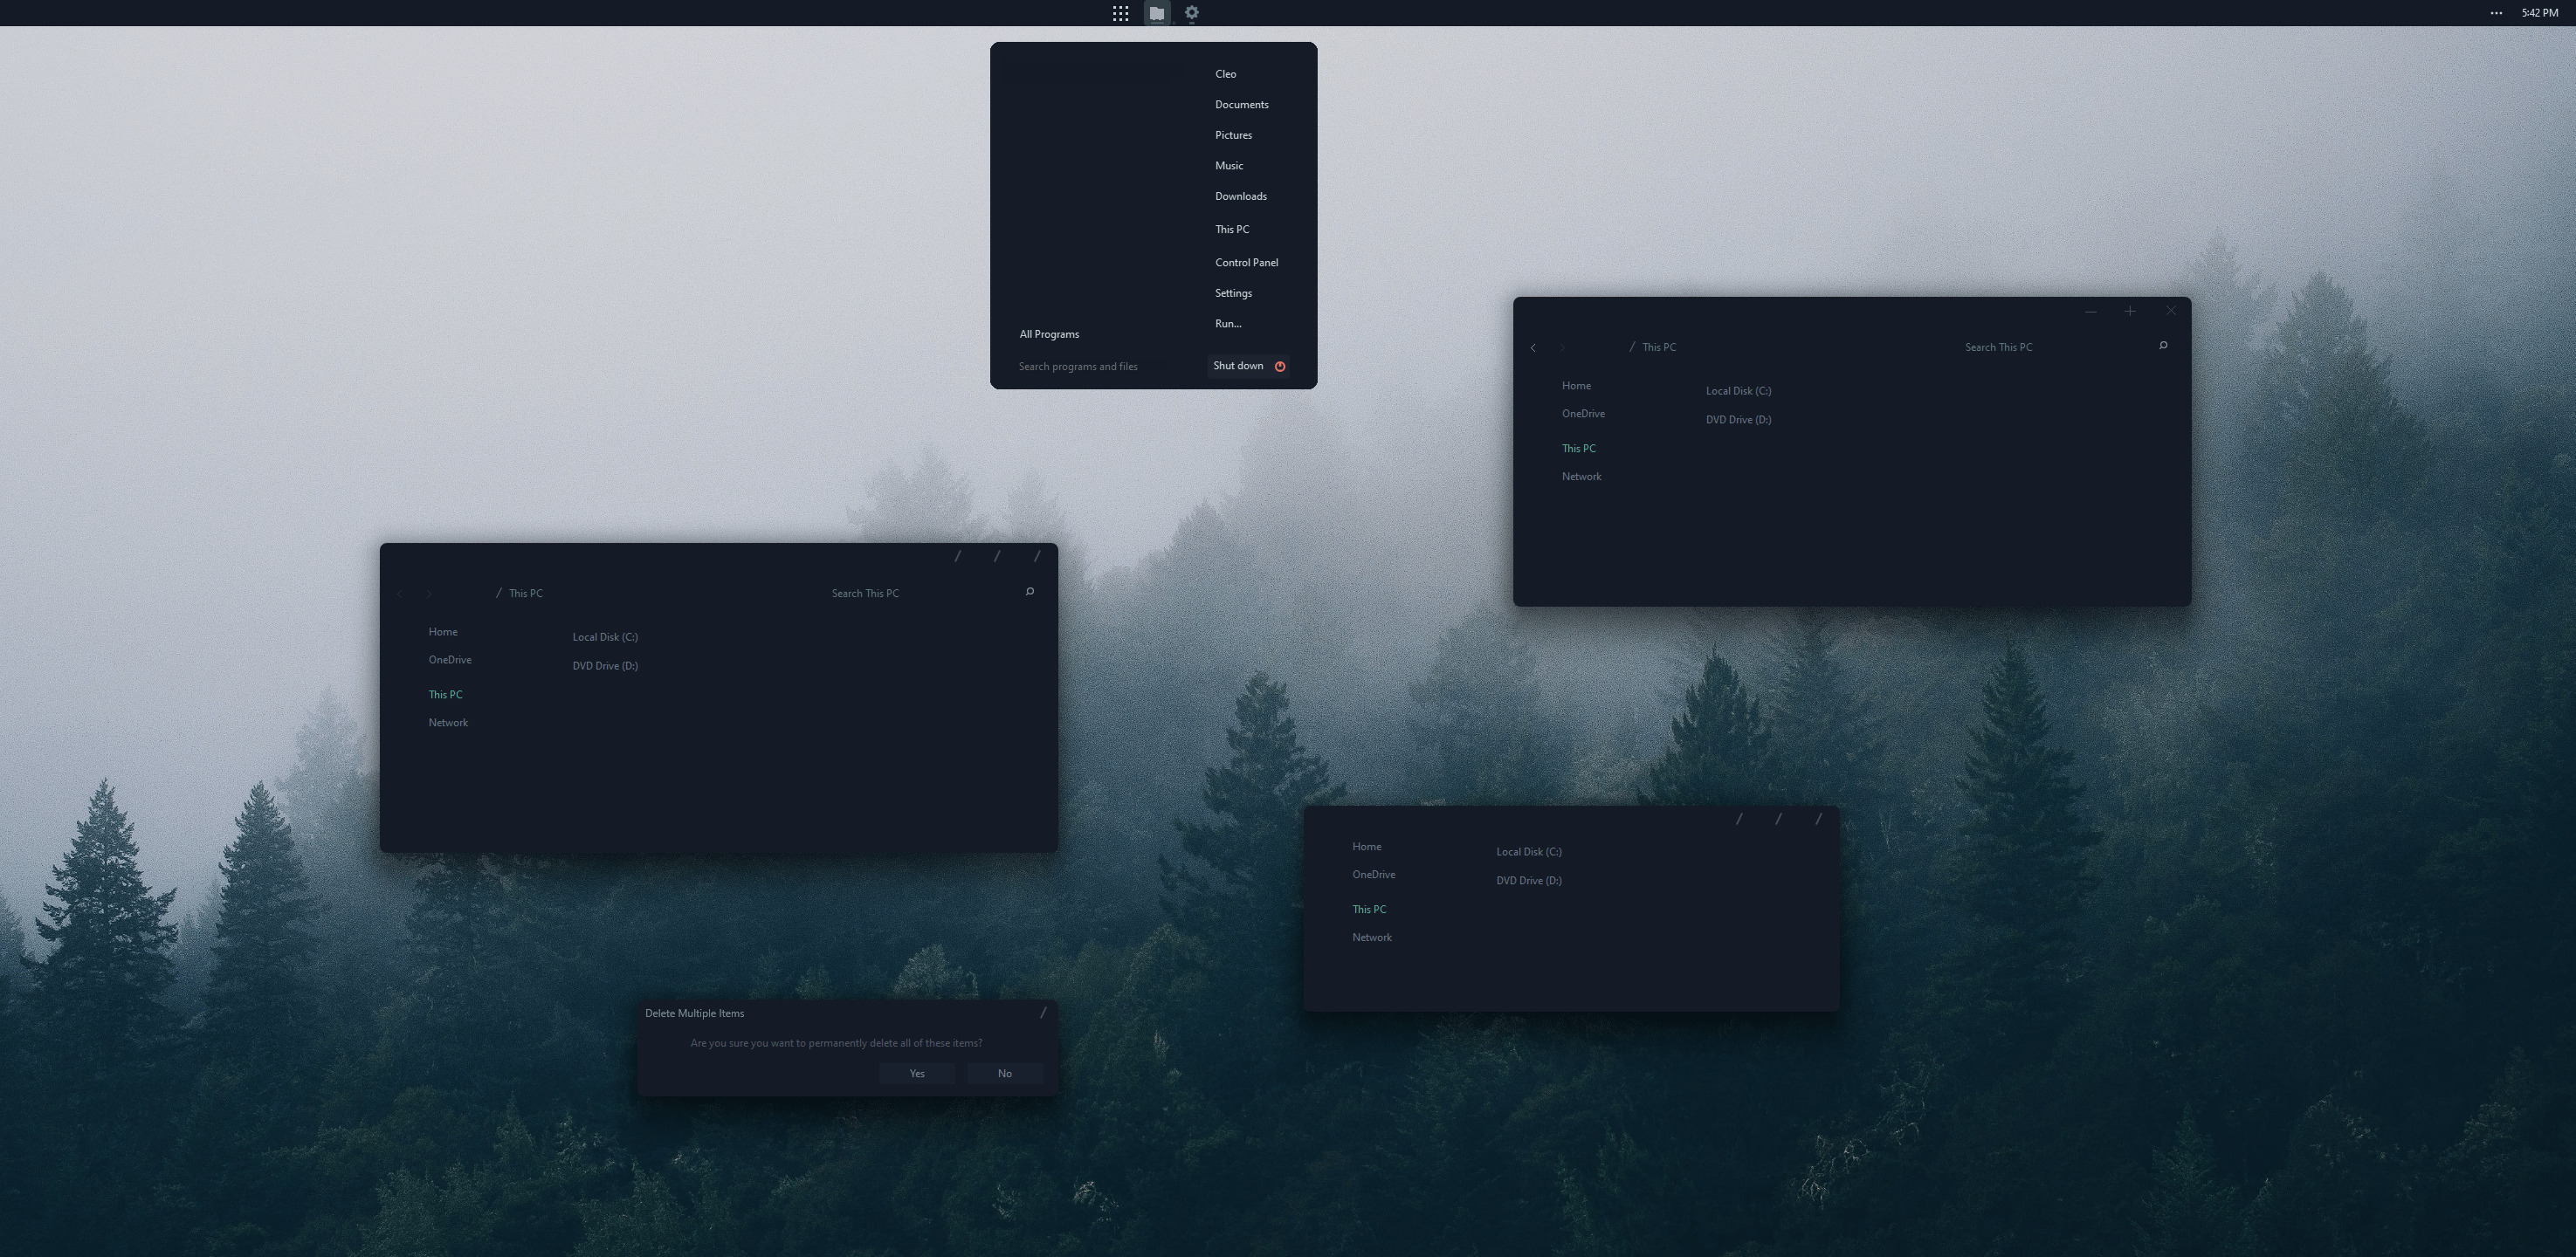Select OneDrive in left explorer window sidebar
The width and height of the screenshot is (2576, 1257).
pyautogui.click(x=449, y=660)
